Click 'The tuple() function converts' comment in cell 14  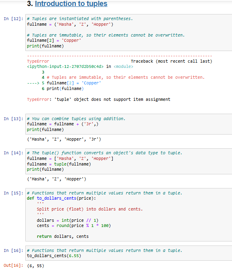pyautogui.click(x=104, y=153)
